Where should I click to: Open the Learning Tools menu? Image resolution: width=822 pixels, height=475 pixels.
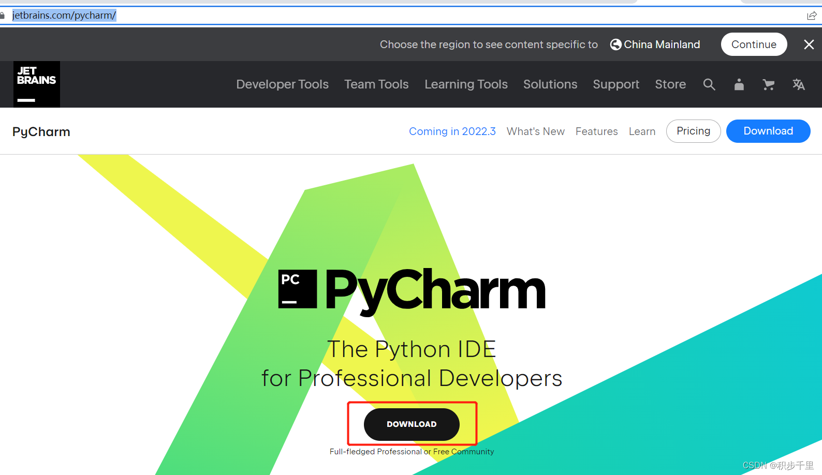[x=466, y=84]
